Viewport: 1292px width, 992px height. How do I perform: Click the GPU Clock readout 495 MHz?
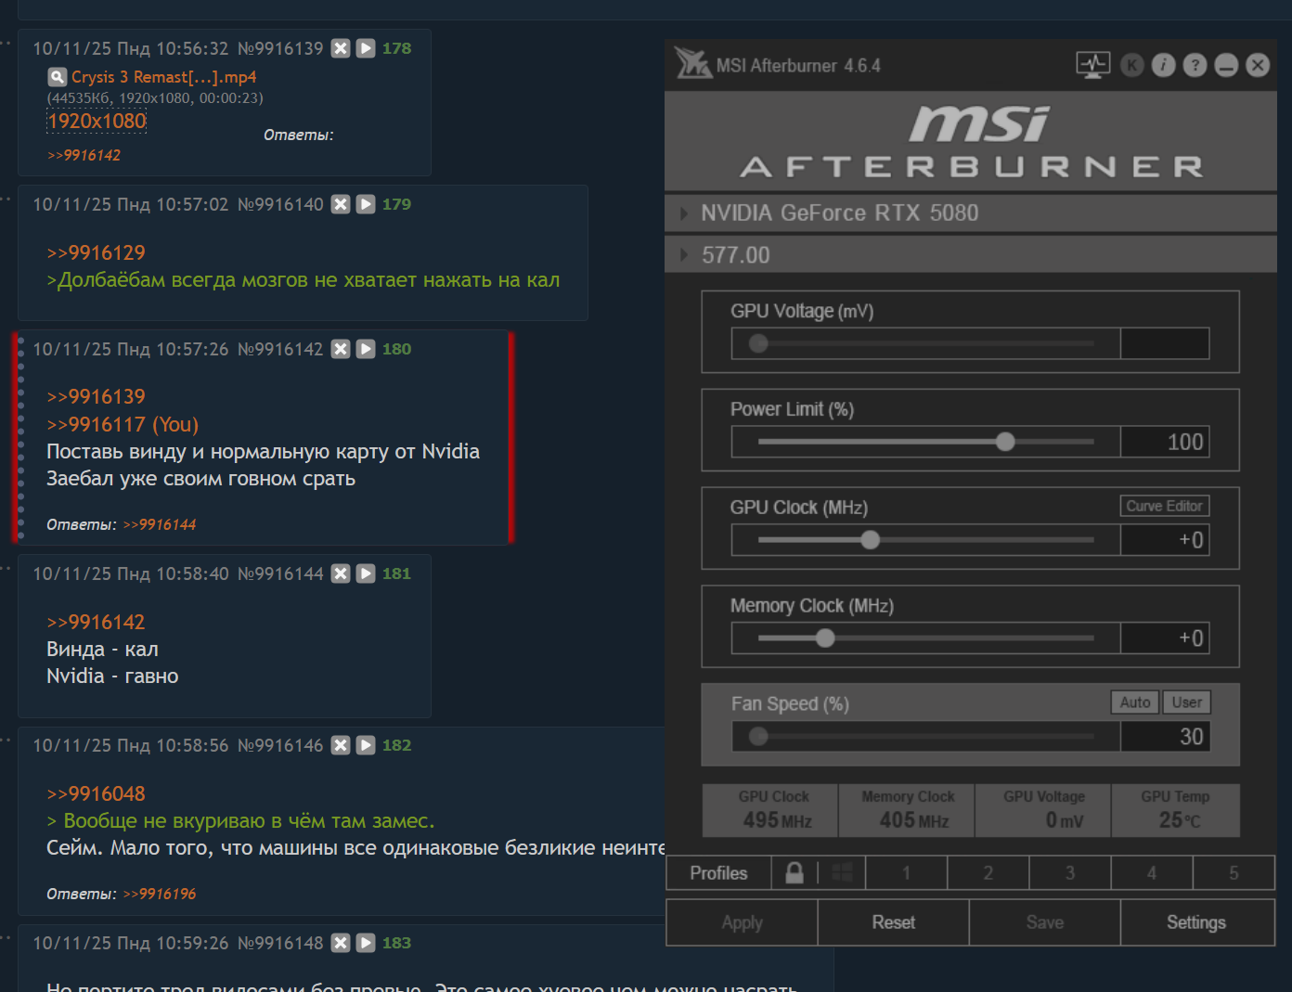770,811
